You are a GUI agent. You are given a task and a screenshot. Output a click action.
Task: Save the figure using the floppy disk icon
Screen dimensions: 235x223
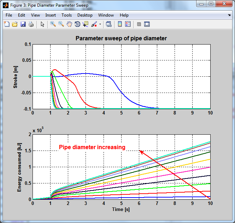point(23,24)
